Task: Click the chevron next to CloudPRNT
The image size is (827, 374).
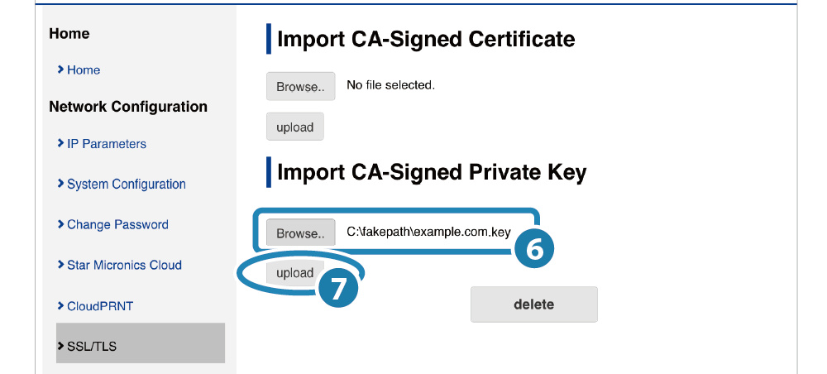Action: [x=60, y=306]
